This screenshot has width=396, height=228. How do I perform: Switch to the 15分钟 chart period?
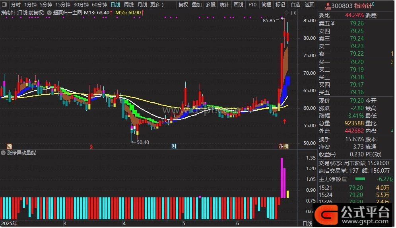[x=63, y=4]
